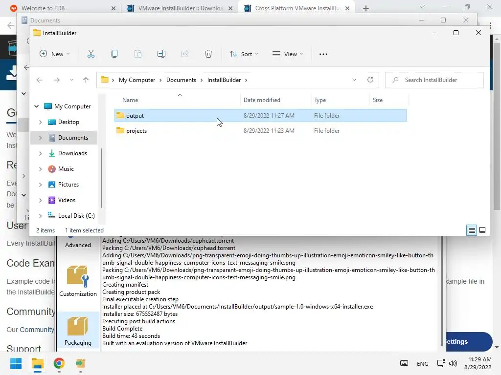This screenshot has width=501, height=375.
Task: Click InstallBuilder in the breadcrumb path
Action: 224,80
